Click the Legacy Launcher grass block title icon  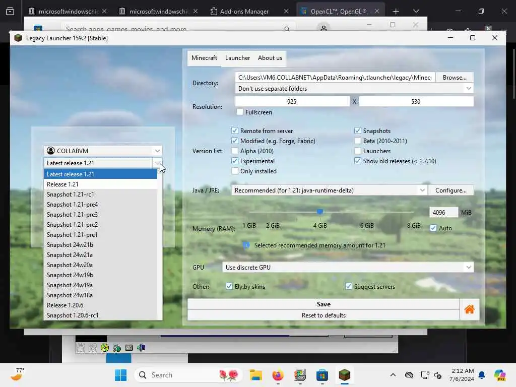[18, 38]
